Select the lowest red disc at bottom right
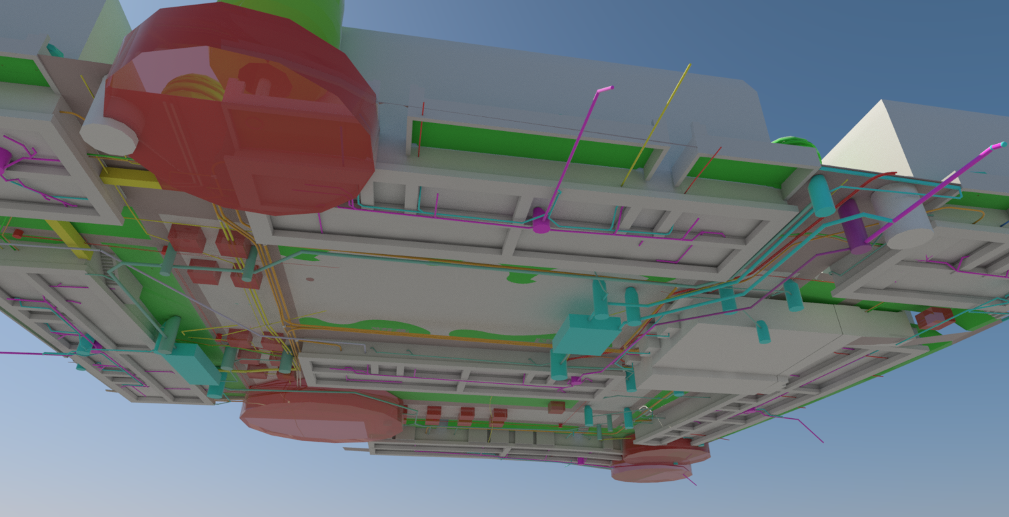 649,471
